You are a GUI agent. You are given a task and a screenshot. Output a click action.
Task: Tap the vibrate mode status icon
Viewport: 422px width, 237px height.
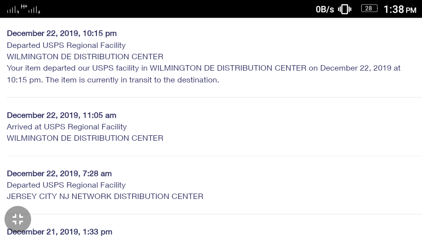point(344,9)
